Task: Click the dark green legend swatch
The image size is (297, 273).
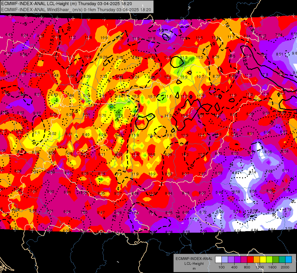Action: [276, 259]
